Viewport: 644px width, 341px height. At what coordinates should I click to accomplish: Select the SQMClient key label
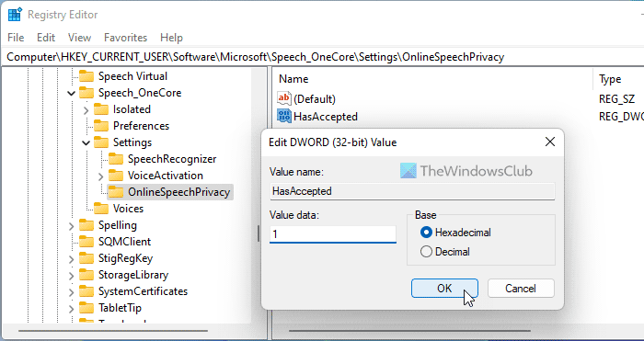click(124, 242)
